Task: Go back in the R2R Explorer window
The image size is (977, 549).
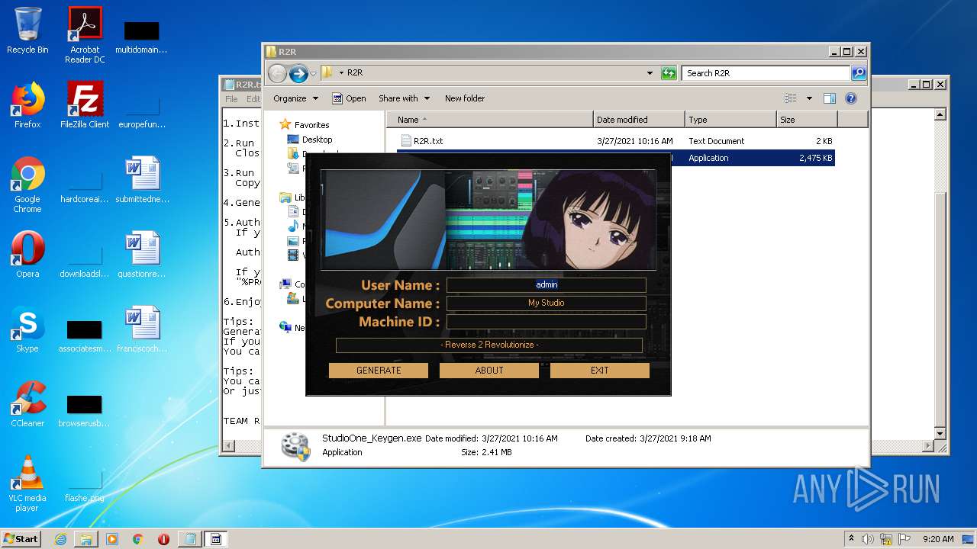Action: tap(277, 73)
